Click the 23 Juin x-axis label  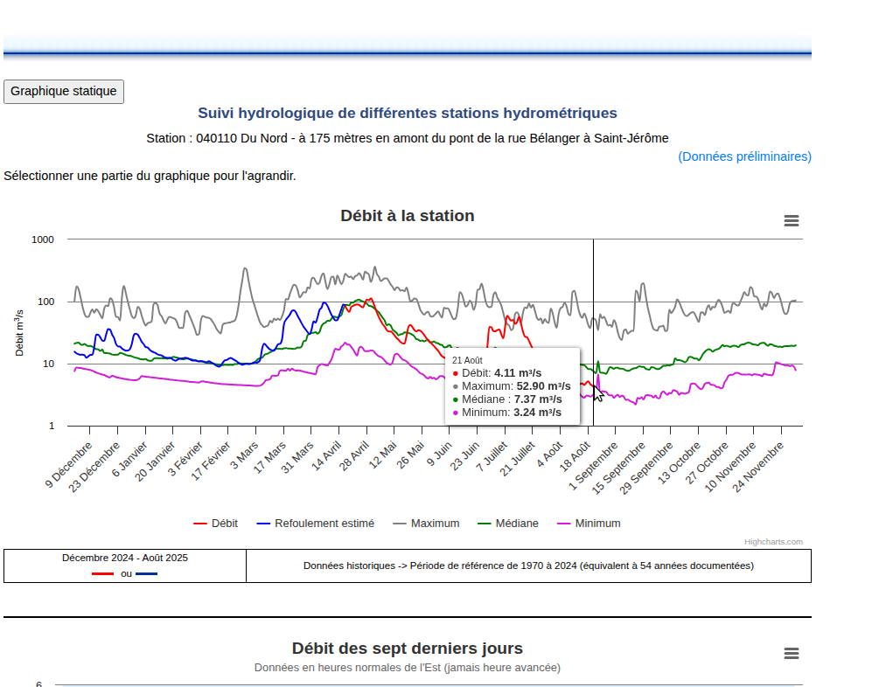click(465, 456)
